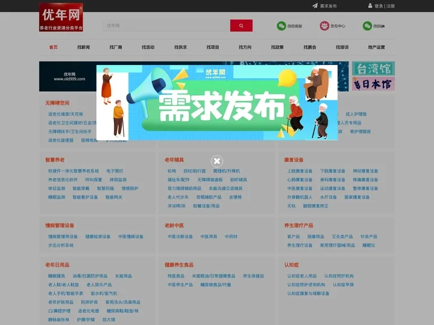Open the 轮椅 link
The width and height of the screenshot is (434, 325).
click(172, 171)
